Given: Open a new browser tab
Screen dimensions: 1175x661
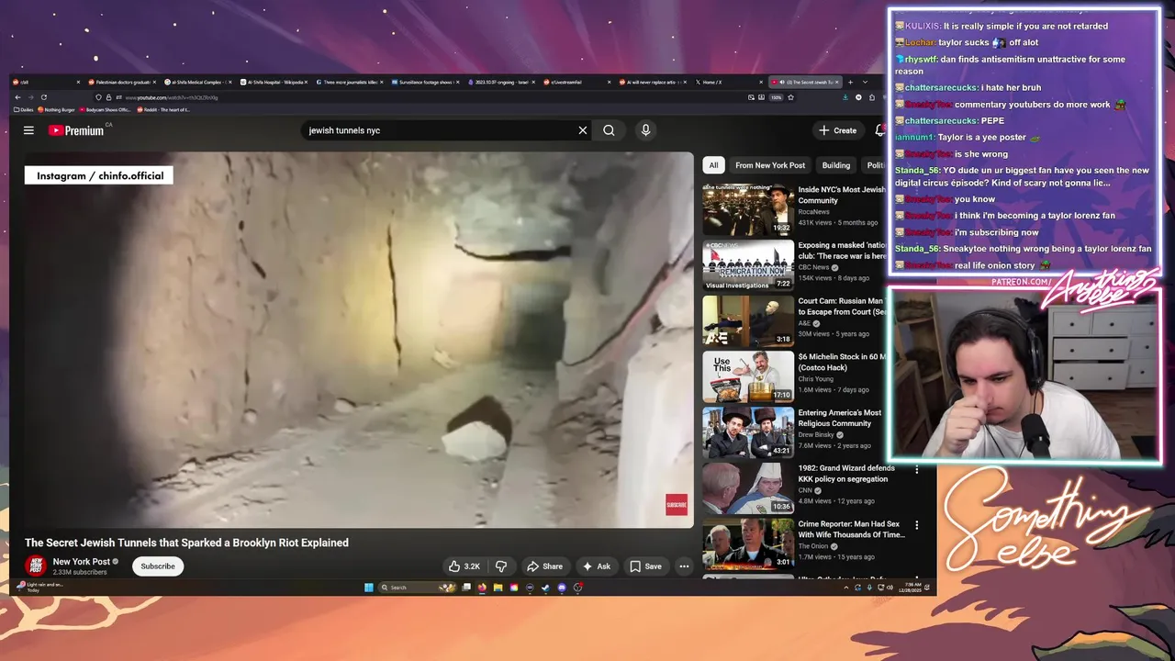Looking at the screenshot, I should tap(850, 82).
